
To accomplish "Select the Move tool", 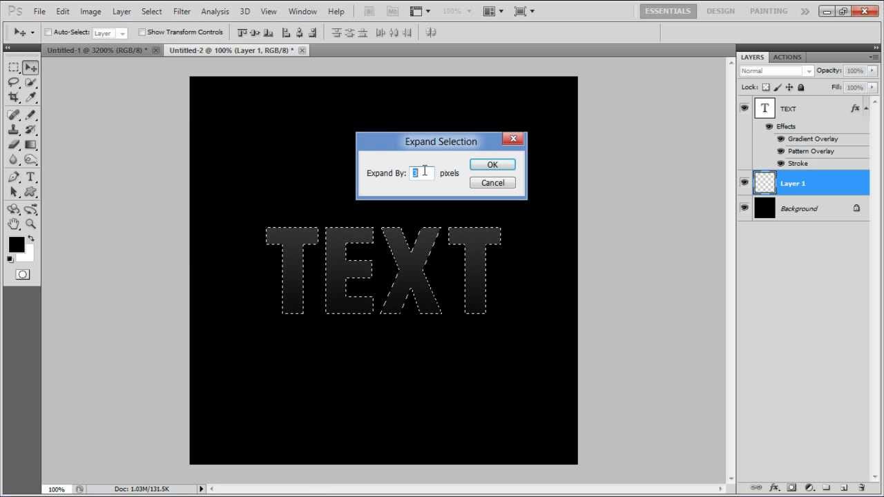I will pyautogui.click(x=30, y=67).
